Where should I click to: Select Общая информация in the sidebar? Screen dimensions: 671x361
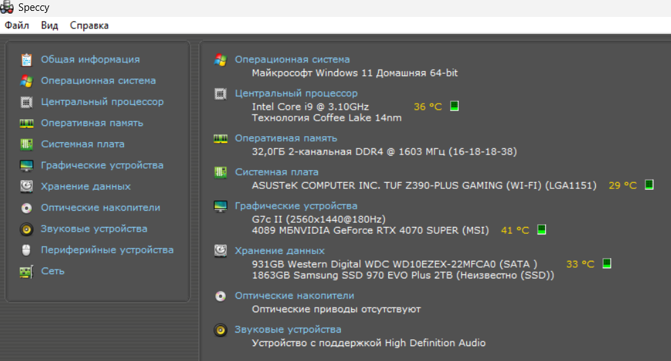(90, 60)
